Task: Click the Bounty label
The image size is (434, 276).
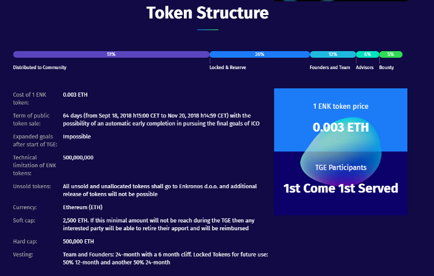Action: [386, 67]
